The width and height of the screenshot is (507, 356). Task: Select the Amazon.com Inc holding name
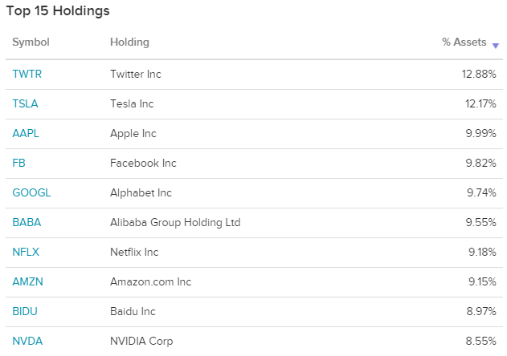pos(151,281)
